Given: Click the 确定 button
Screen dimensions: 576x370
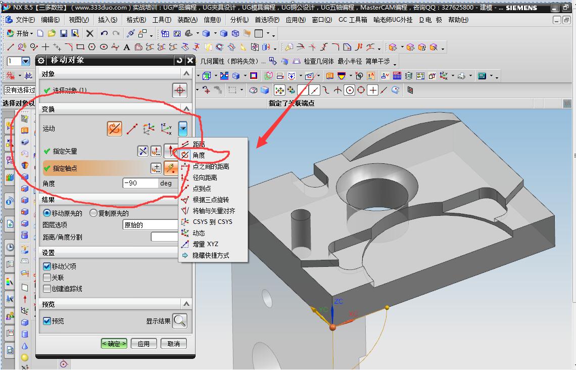Looking at the screenshot, I should (114, 344).
